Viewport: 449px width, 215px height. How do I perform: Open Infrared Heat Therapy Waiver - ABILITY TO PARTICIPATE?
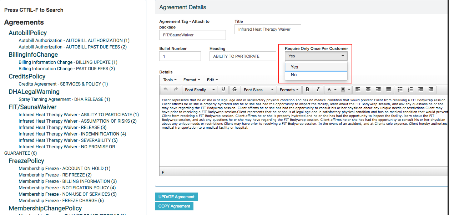pos(79,115)
